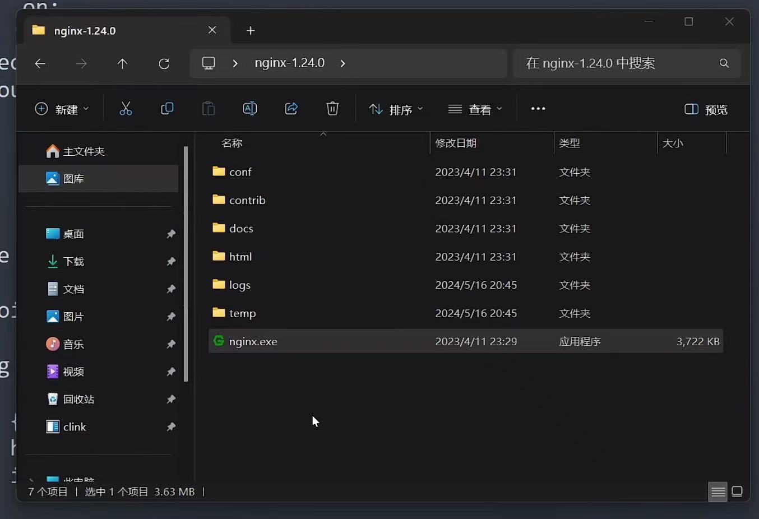This screenshot has width=759, height=519.
Task: Click 选中 1 个项目 3.63 MB status text
Action: [140, 492]
